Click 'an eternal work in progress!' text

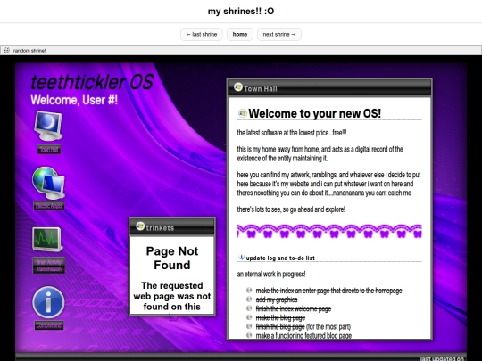271,275
